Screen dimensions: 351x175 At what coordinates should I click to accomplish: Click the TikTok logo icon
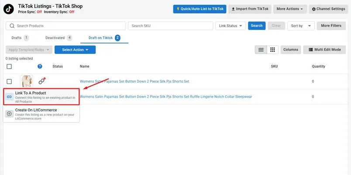[9, 9]
